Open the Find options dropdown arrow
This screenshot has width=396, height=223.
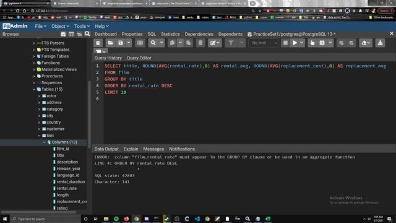[161, 43]
